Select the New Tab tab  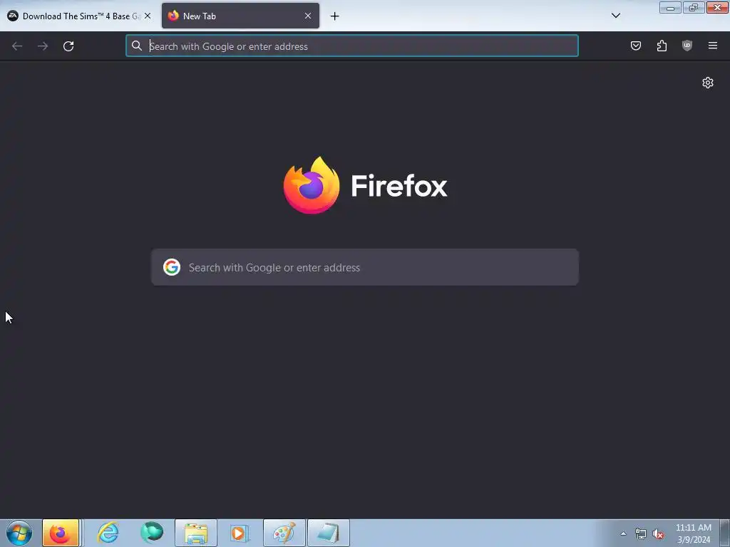click(240, 16)
